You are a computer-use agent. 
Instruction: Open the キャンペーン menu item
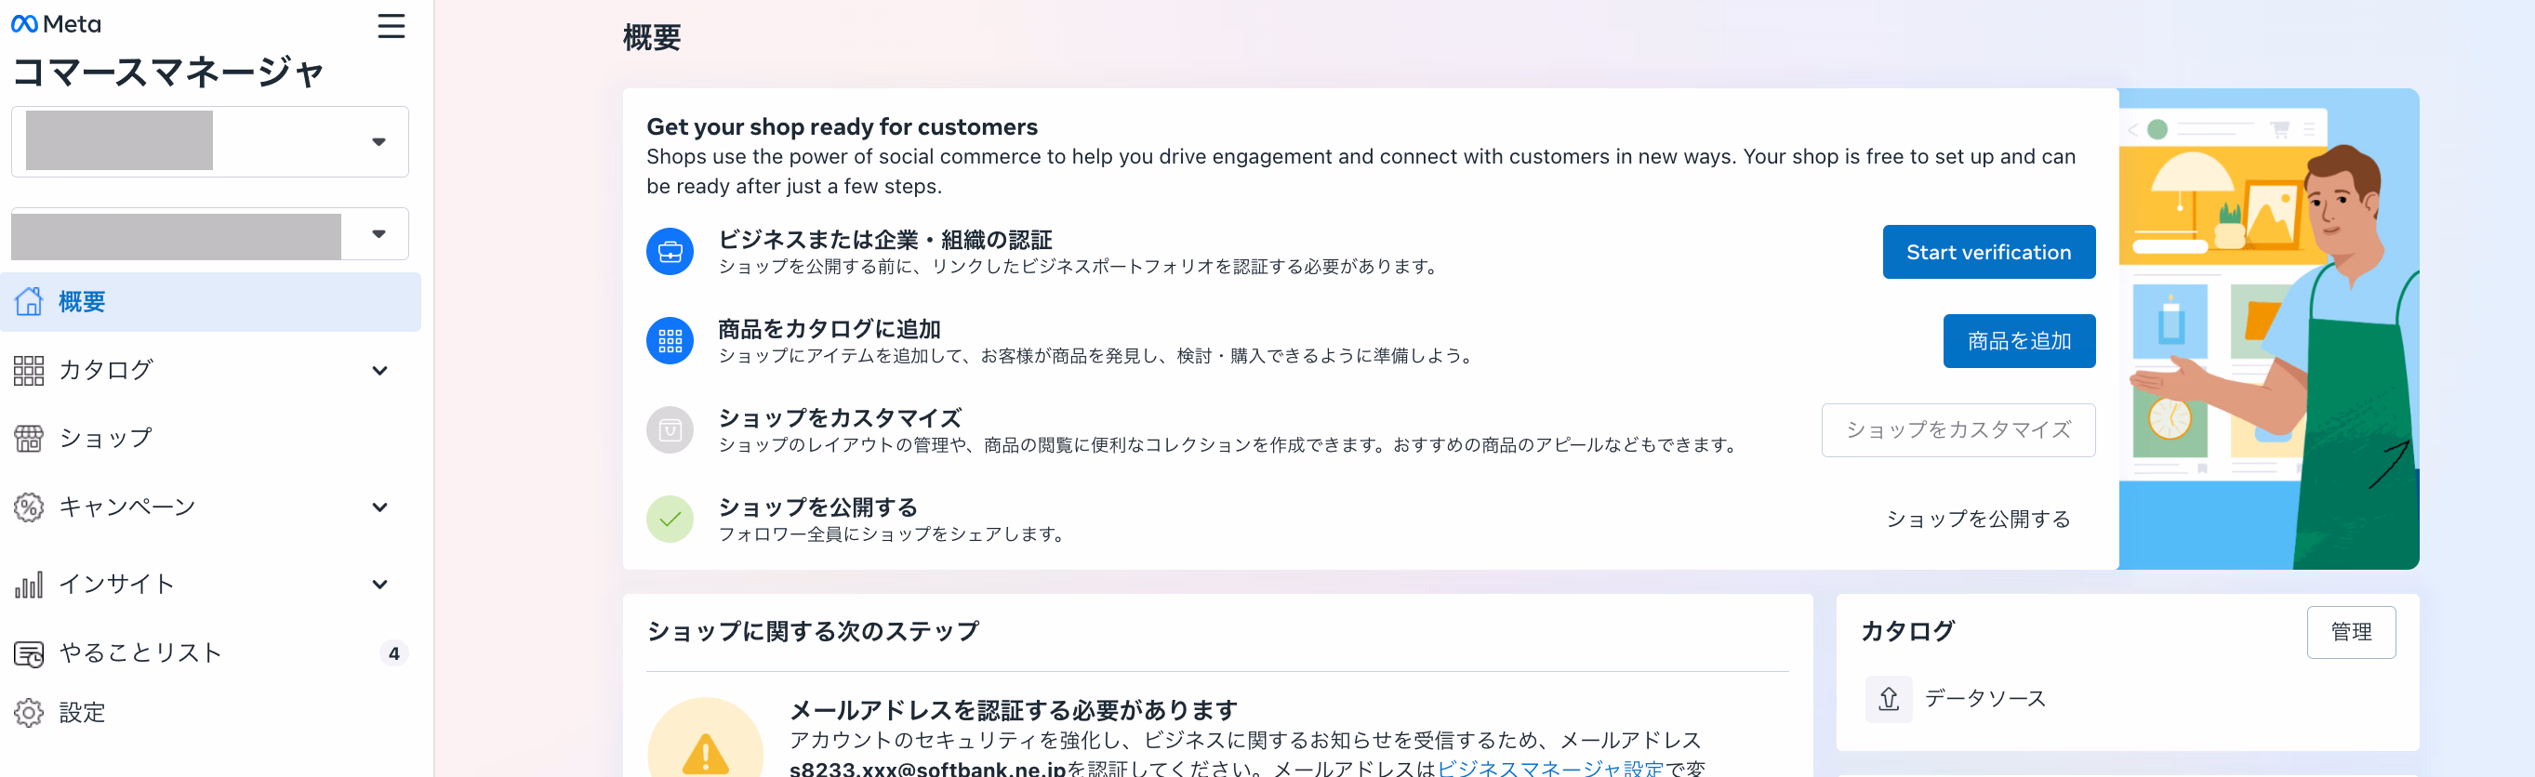(210, 507)
